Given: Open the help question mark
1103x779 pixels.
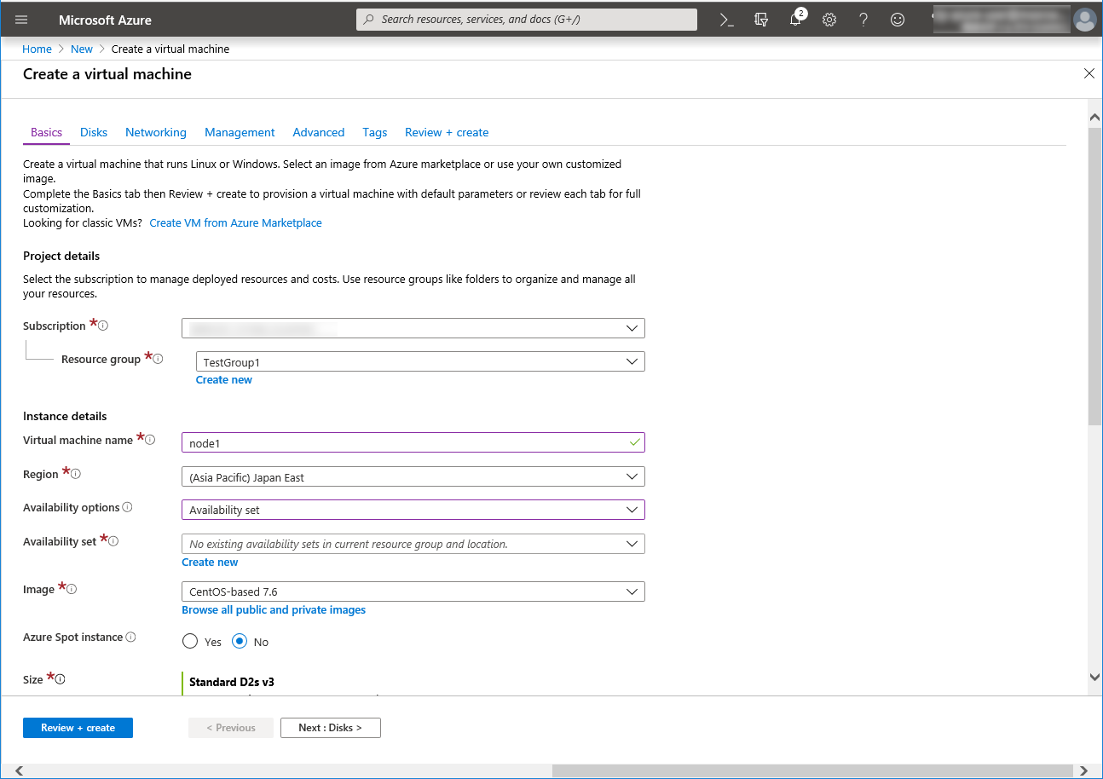Looking at the screenshot, I should coord(863,20).
